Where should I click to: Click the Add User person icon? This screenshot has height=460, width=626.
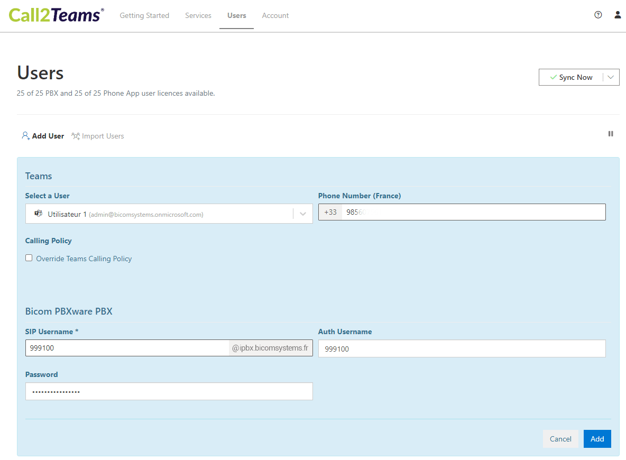[25, 136]
